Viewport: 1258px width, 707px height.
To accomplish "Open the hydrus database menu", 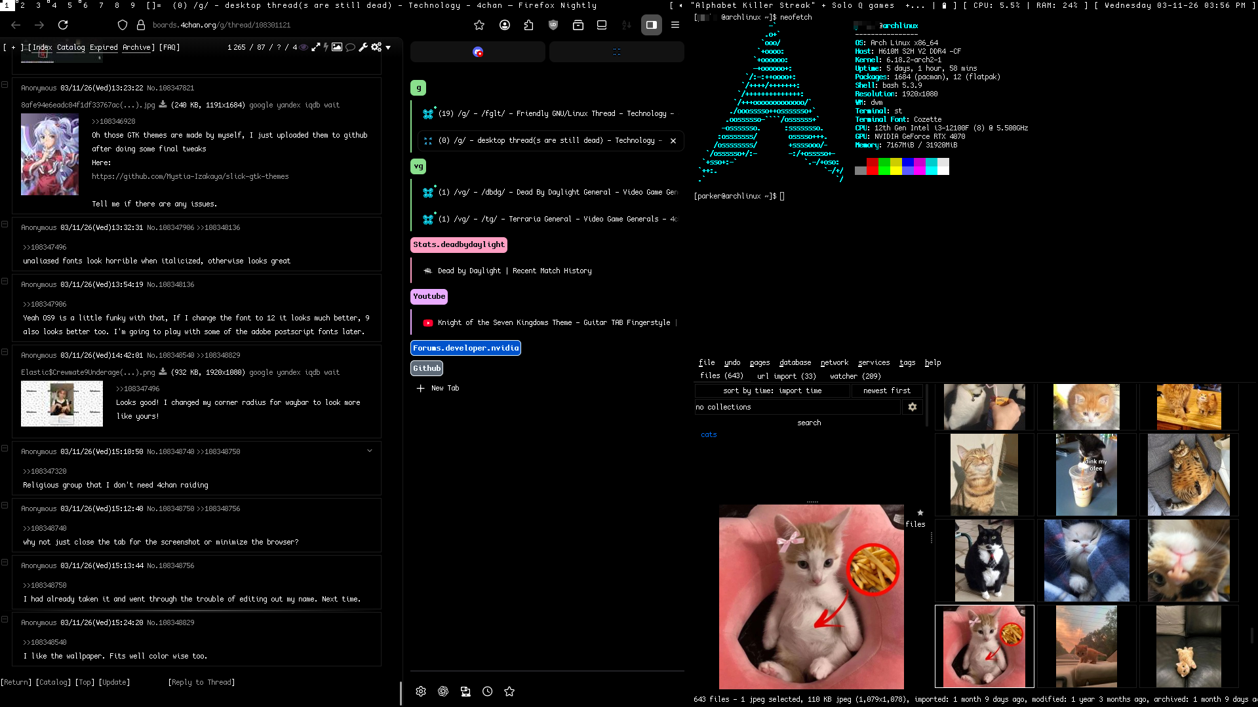I will [795, 362].
